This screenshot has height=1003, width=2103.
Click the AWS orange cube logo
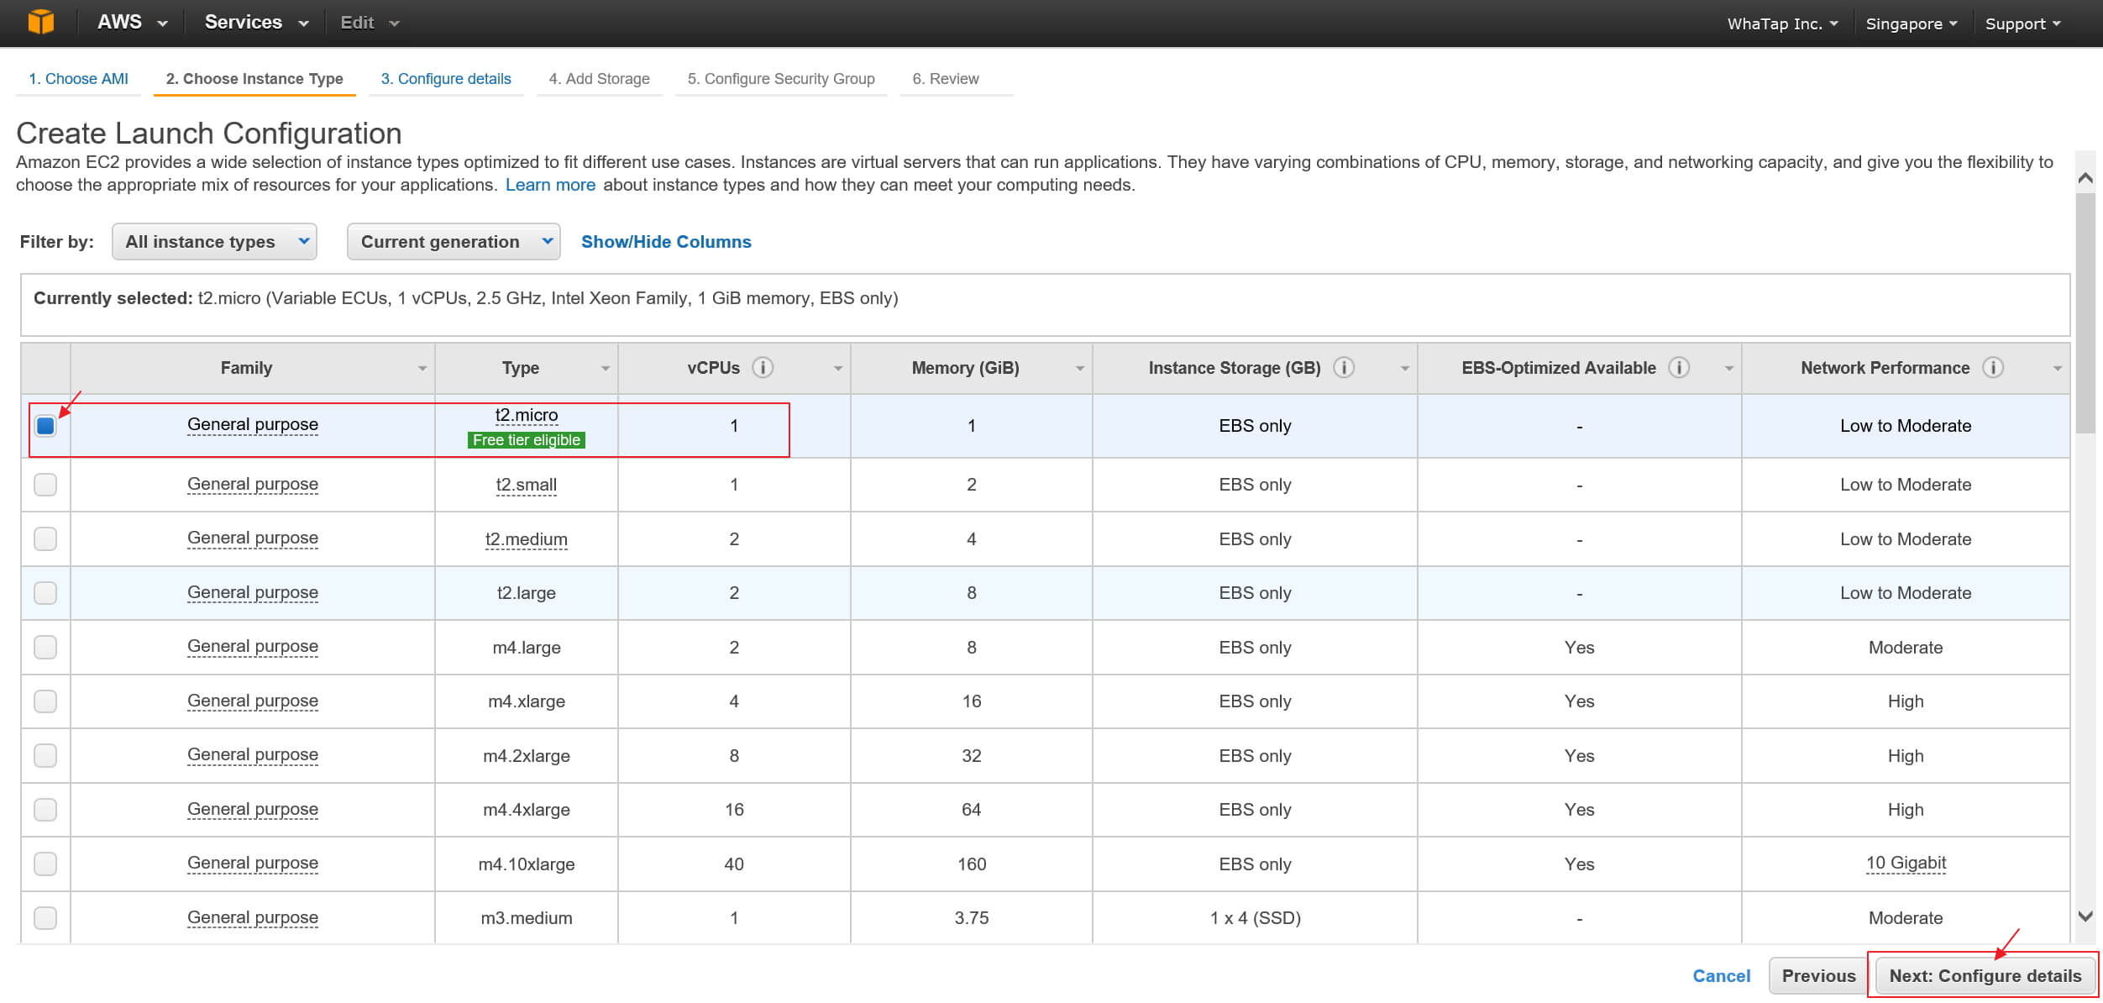point(40,22)
